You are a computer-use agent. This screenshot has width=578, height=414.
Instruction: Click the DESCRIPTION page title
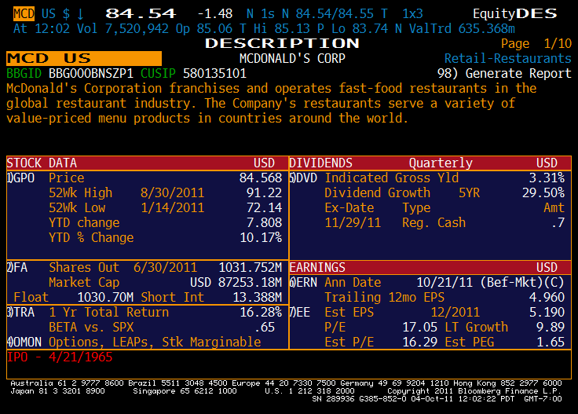[282, 43]
